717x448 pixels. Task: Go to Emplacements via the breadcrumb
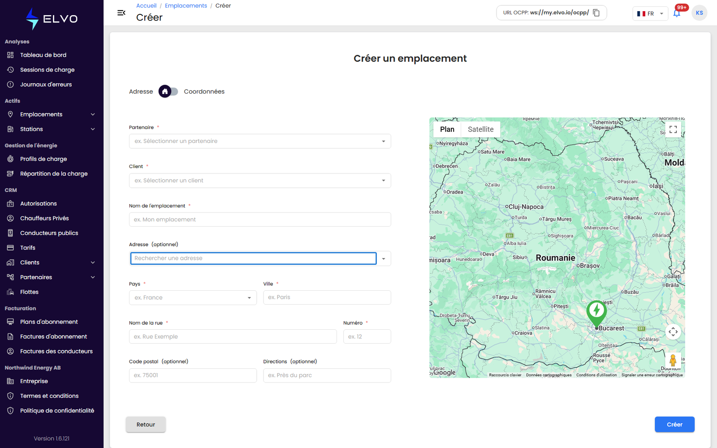(186, 6)
